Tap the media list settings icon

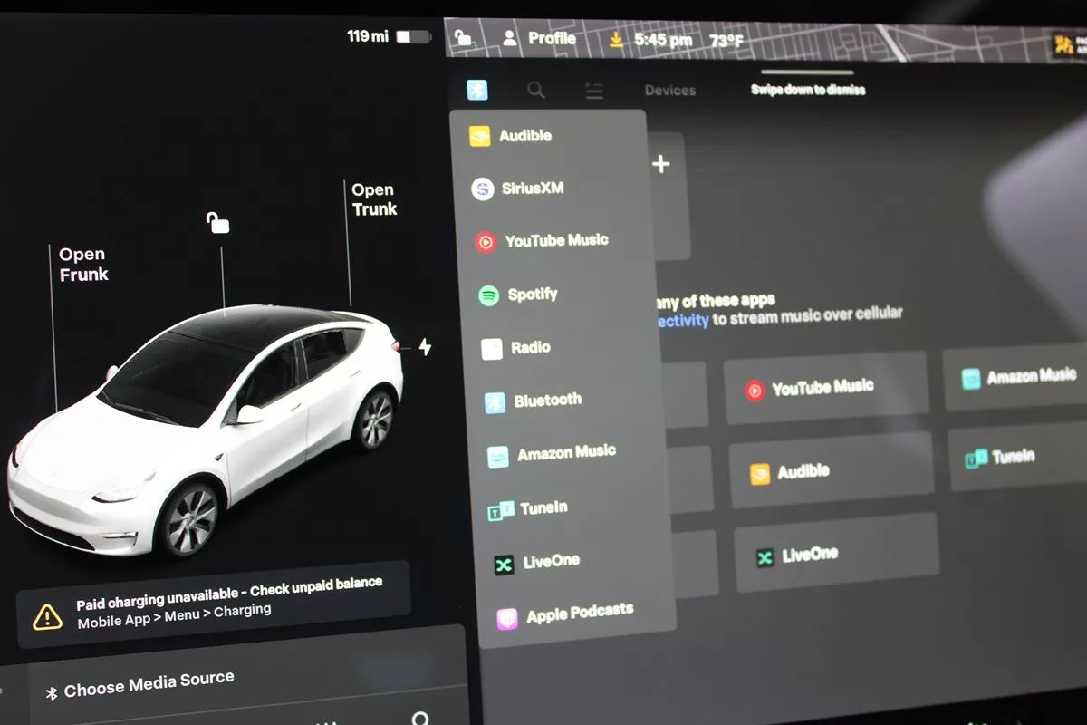pos(594,91)
